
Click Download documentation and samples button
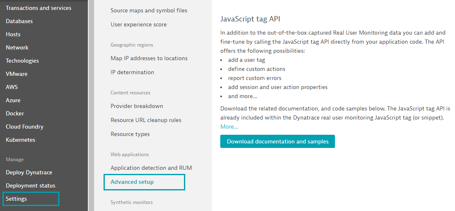(278, 141)
